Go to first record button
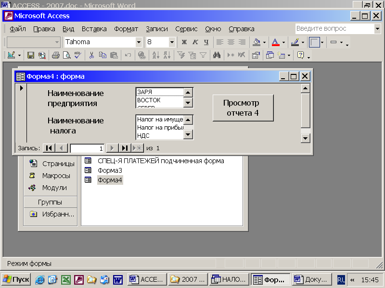This screenshot has height=288, width=385. (x=49, y=148)
